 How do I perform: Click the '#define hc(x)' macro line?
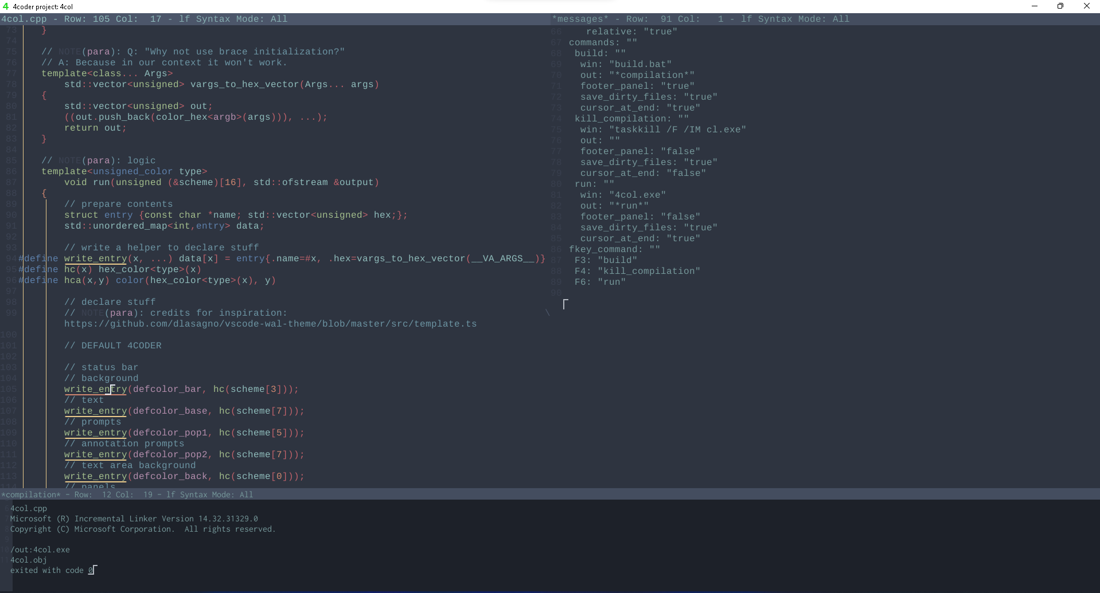click(110, 269)
